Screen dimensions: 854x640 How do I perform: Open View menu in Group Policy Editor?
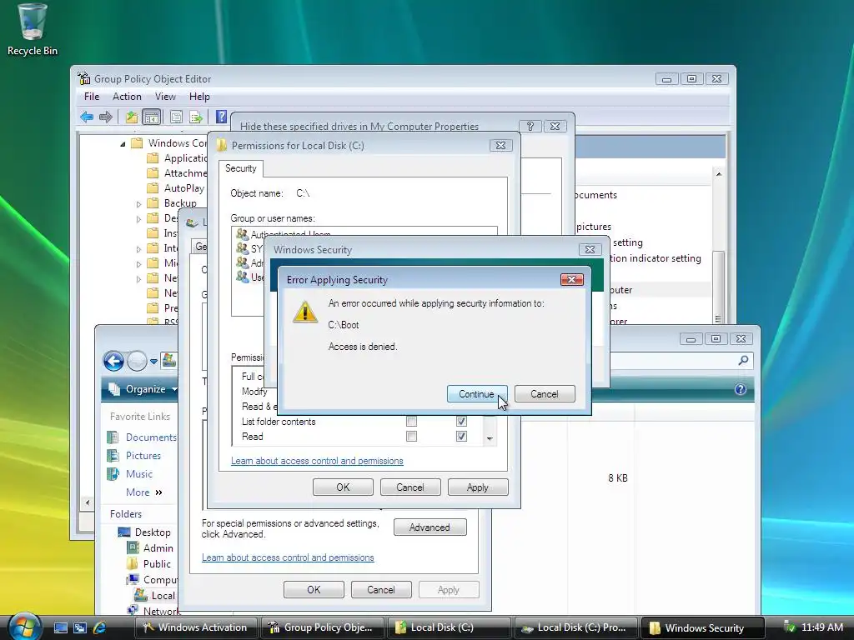pos(165,97)
